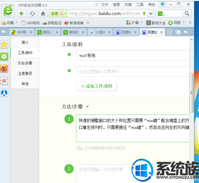Click the tab-bar window restore icon
This screenshot has width=199, height=183.
178,32
